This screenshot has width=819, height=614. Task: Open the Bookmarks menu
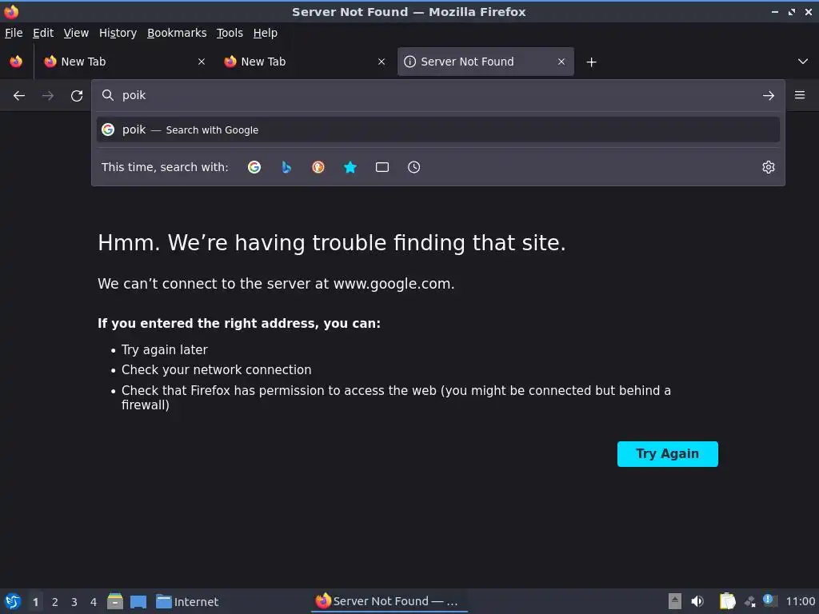click(x=177, y=33)
